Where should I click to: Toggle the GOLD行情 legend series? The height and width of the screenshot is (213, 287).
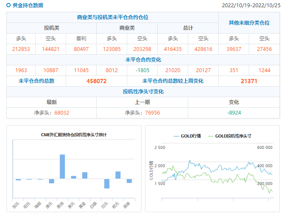coord(187,136)
